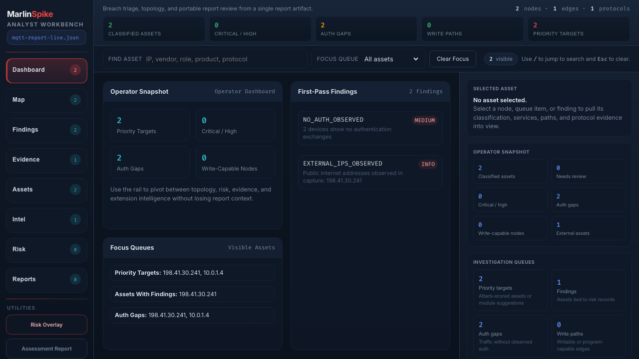The width and height of the screenshot is (639, 359).
Task: Expand the Focus Queue dropdown
Action: [391, 59]
